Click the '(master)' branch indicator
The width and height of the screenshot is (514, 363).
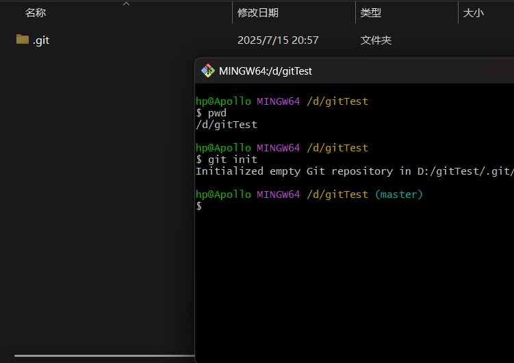(x=399, y=195)
